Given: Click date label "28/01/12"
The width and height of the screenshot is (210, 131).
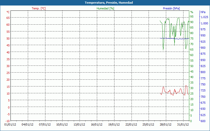Looking at the screenshot, I should [x=166, y=125].
